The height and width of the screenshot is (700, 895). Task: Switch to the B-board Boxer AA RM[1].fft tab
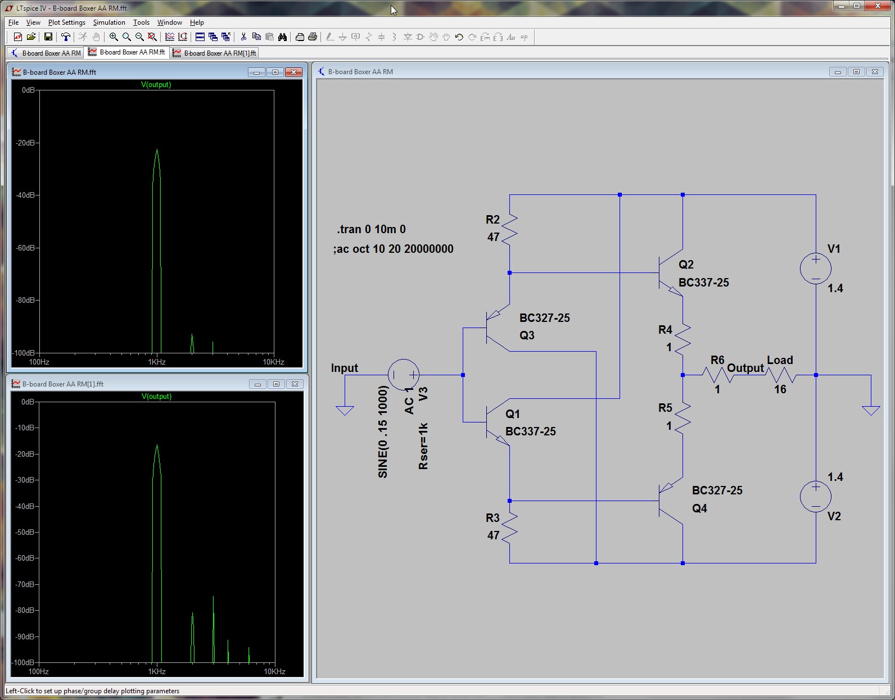pos(214,53)
